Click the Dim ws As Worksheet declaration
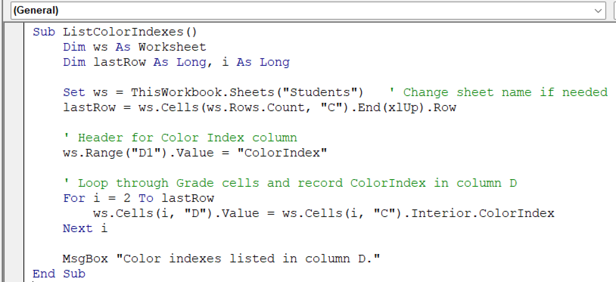The width and height of the screenshot is (616, 282). (x=134, y=47)
